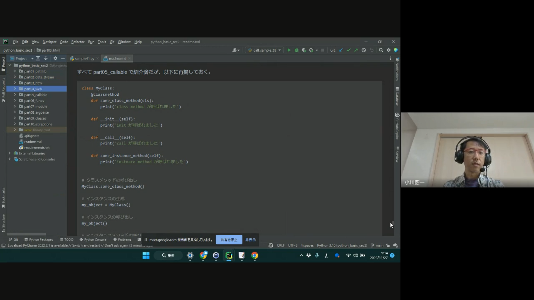Open IDE settings gear icon

(x=389, y=50)
